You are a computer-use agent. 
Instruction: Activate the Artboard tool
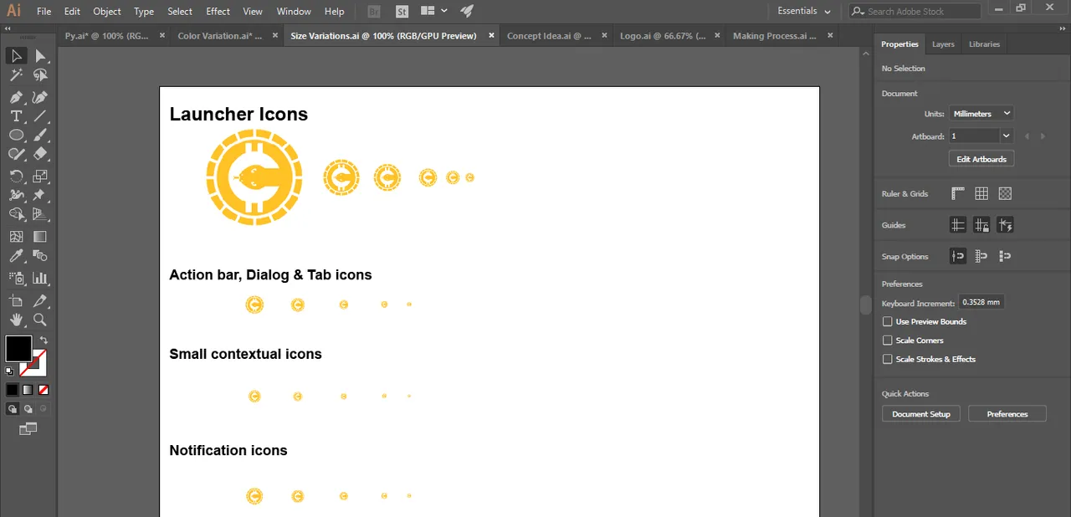(16, 300)
